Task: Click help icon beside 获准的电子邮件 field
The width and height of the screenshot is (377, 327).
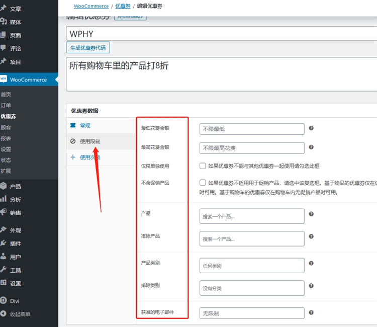Action: pyautogui.click(x=311, y=312)
